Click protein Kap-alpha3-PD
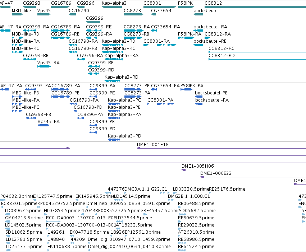 point(124,136)
